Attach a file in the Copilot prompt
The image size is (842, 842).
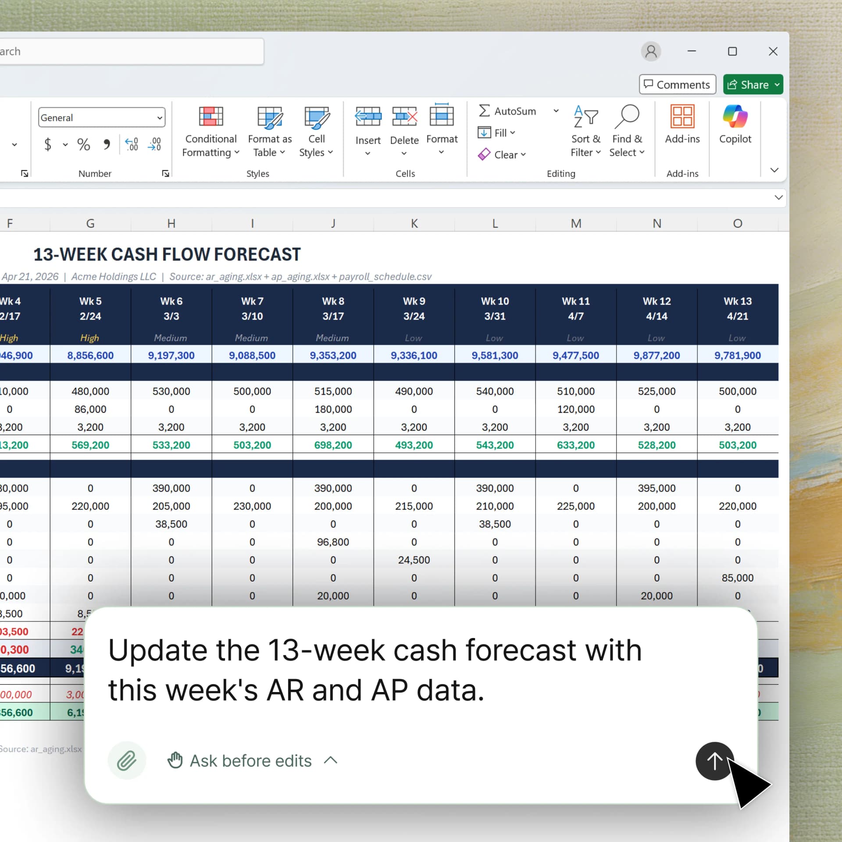coord(127,761)
